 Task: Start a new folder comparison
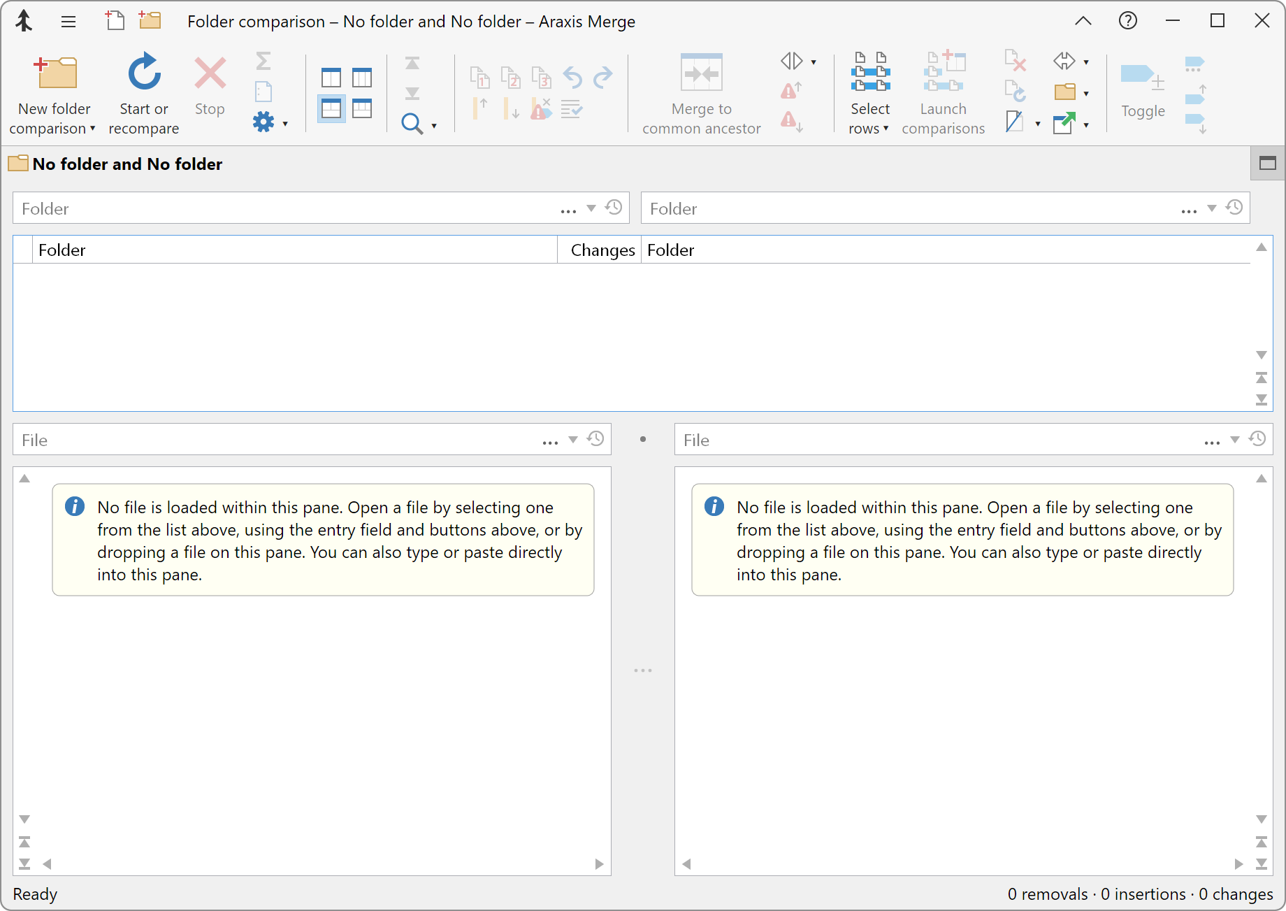pyautogui.click(x=54, y=92)
